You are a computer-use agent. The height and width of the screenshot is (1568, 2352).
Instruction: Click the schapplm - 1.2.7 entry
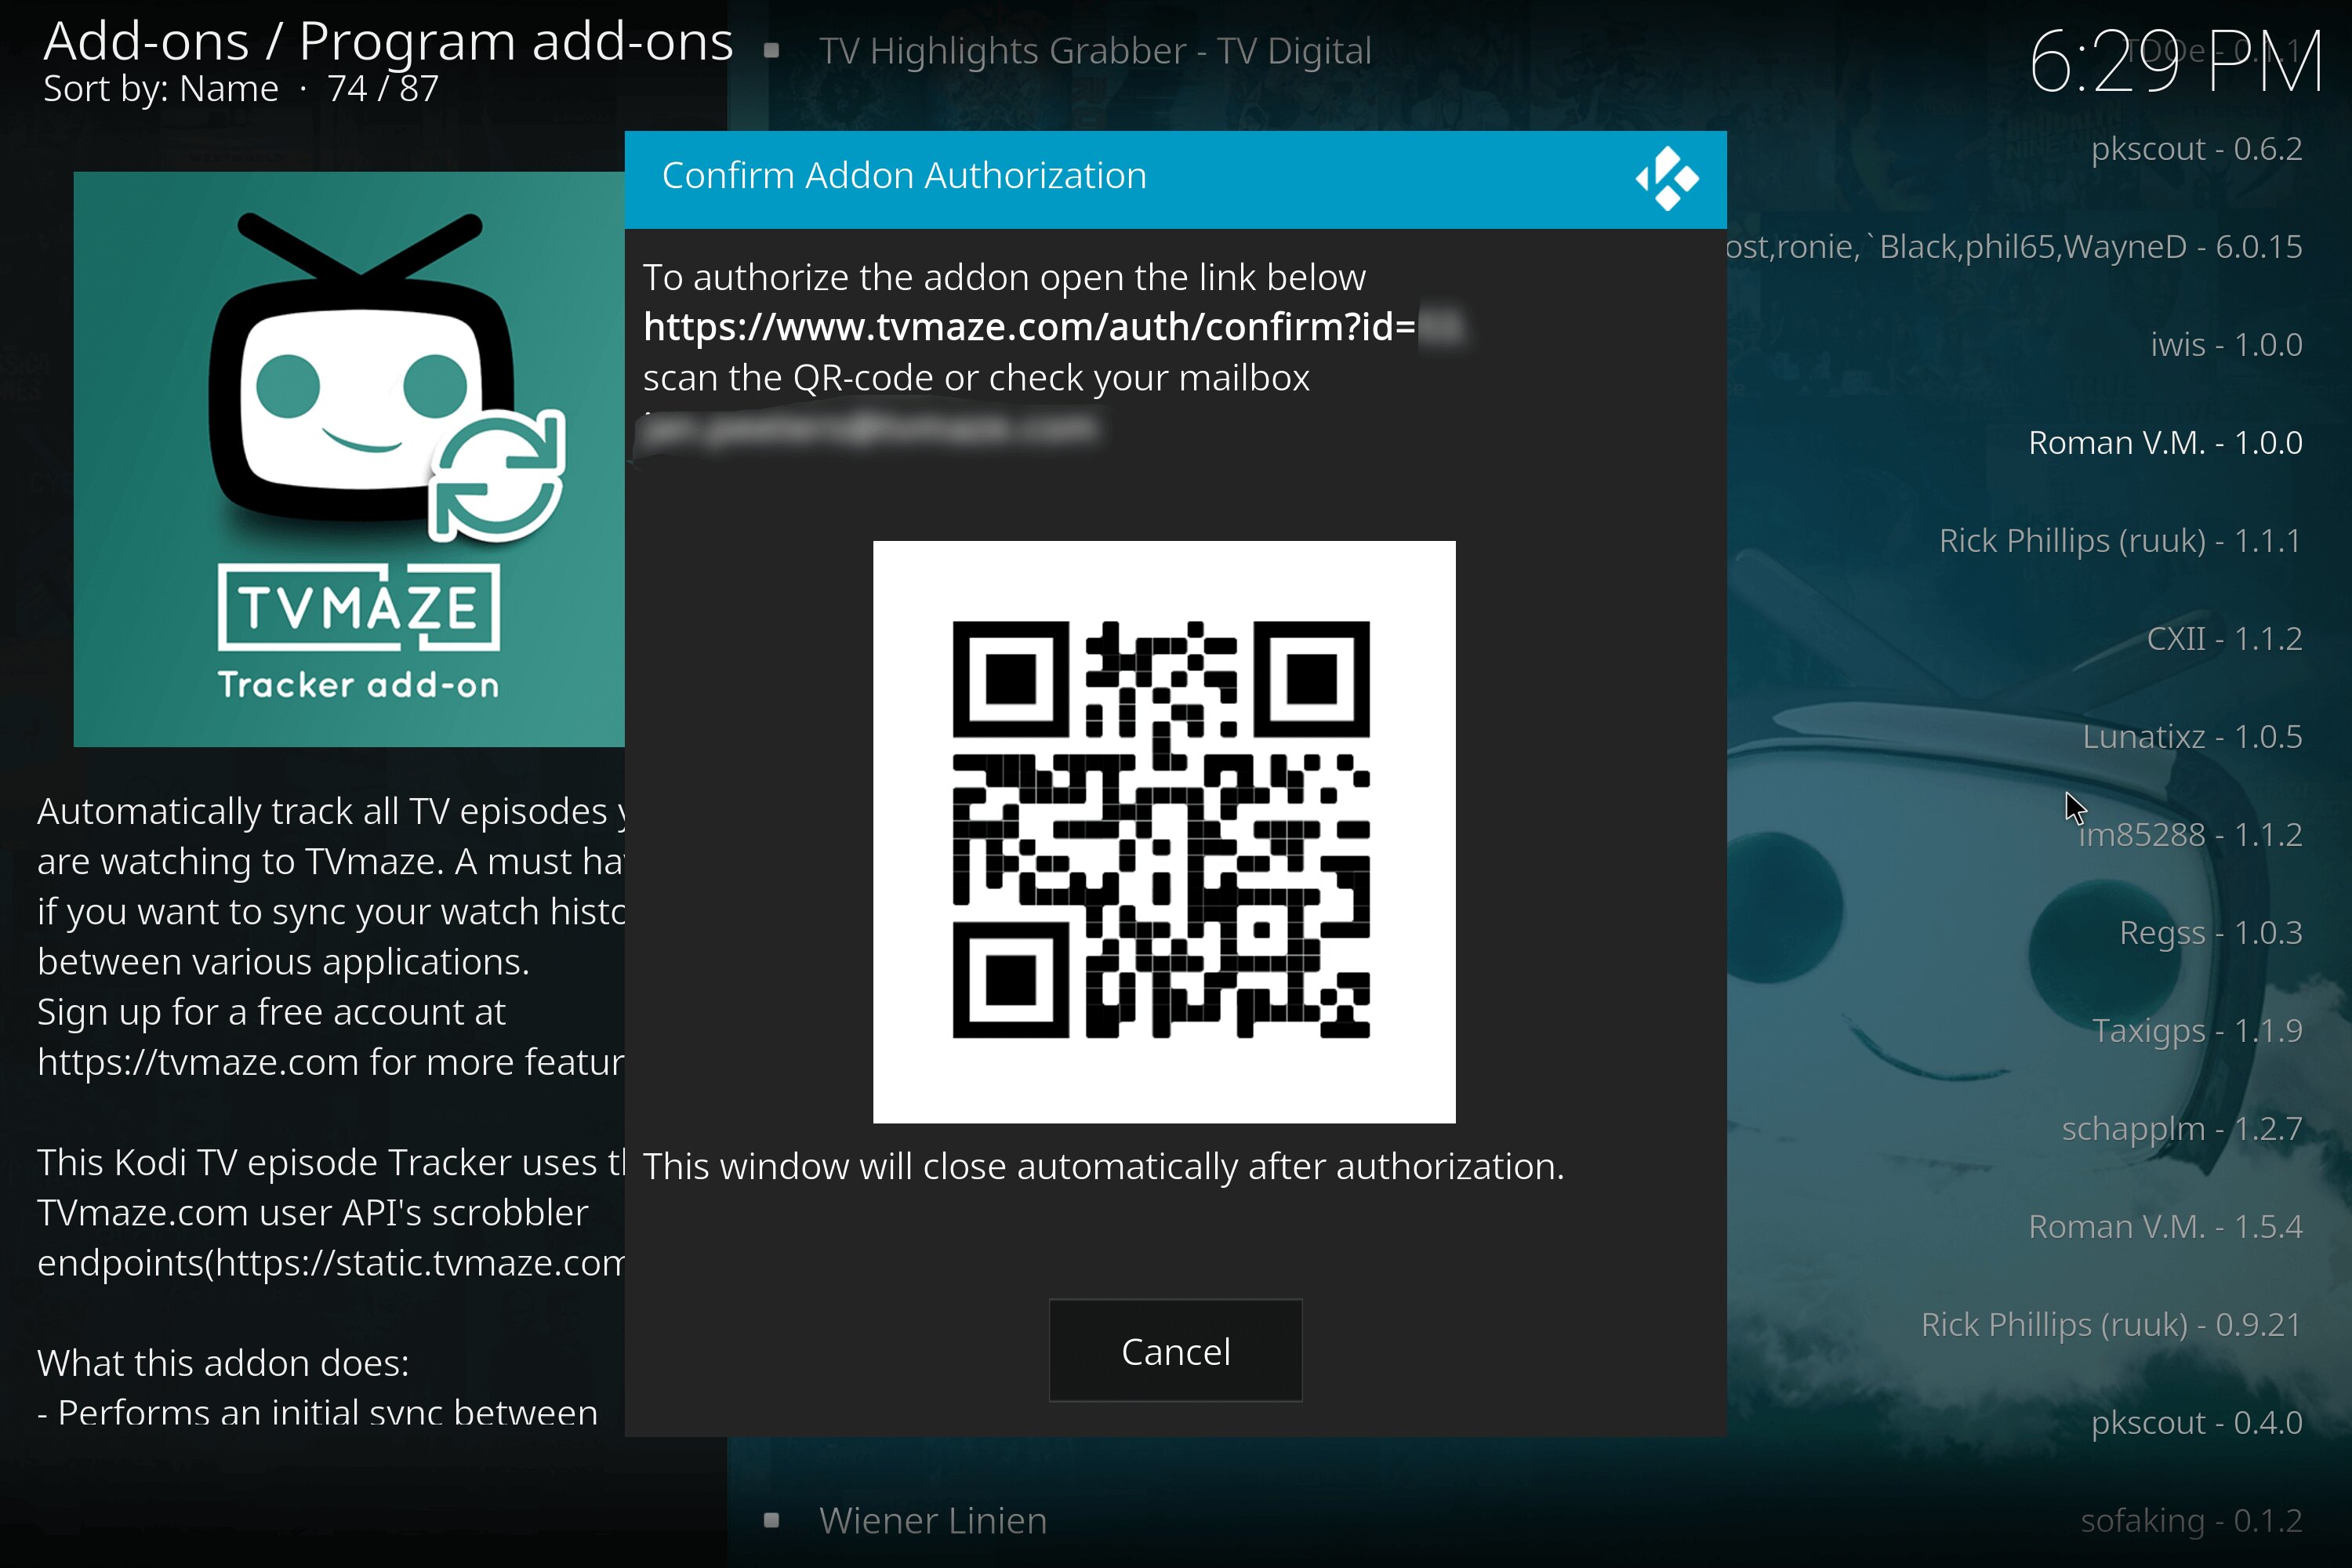pos(2182,1128)
